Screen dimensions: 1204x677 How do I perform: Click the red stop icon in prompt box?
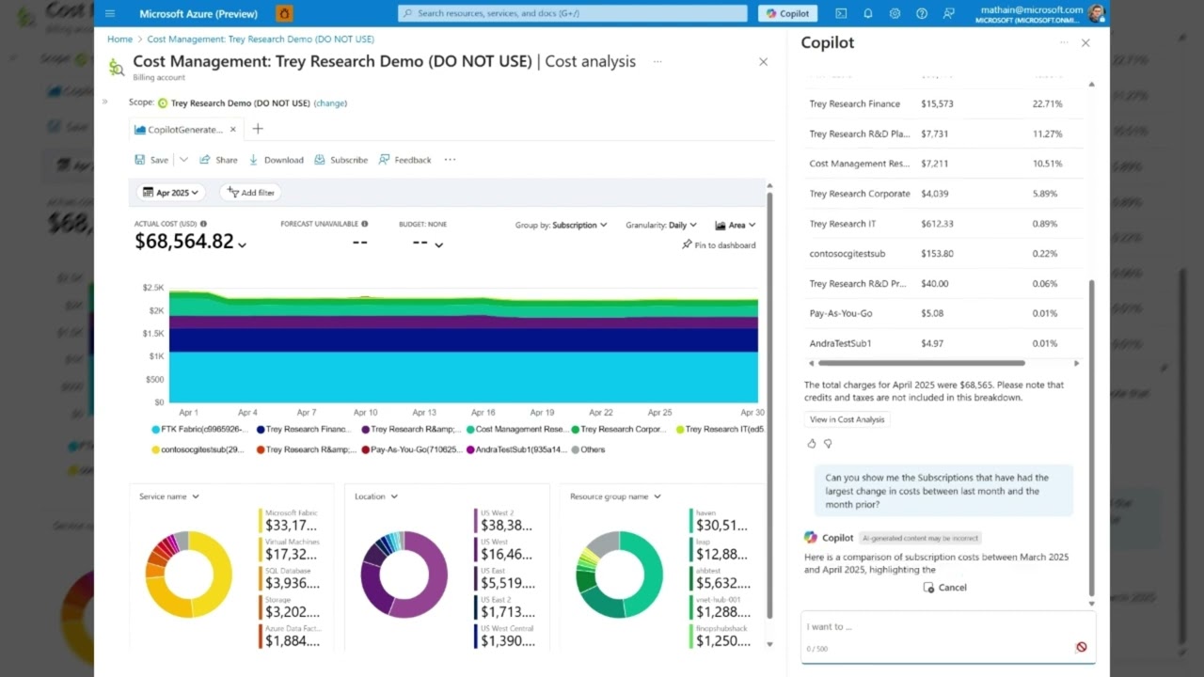click(x=1082, y=647)
